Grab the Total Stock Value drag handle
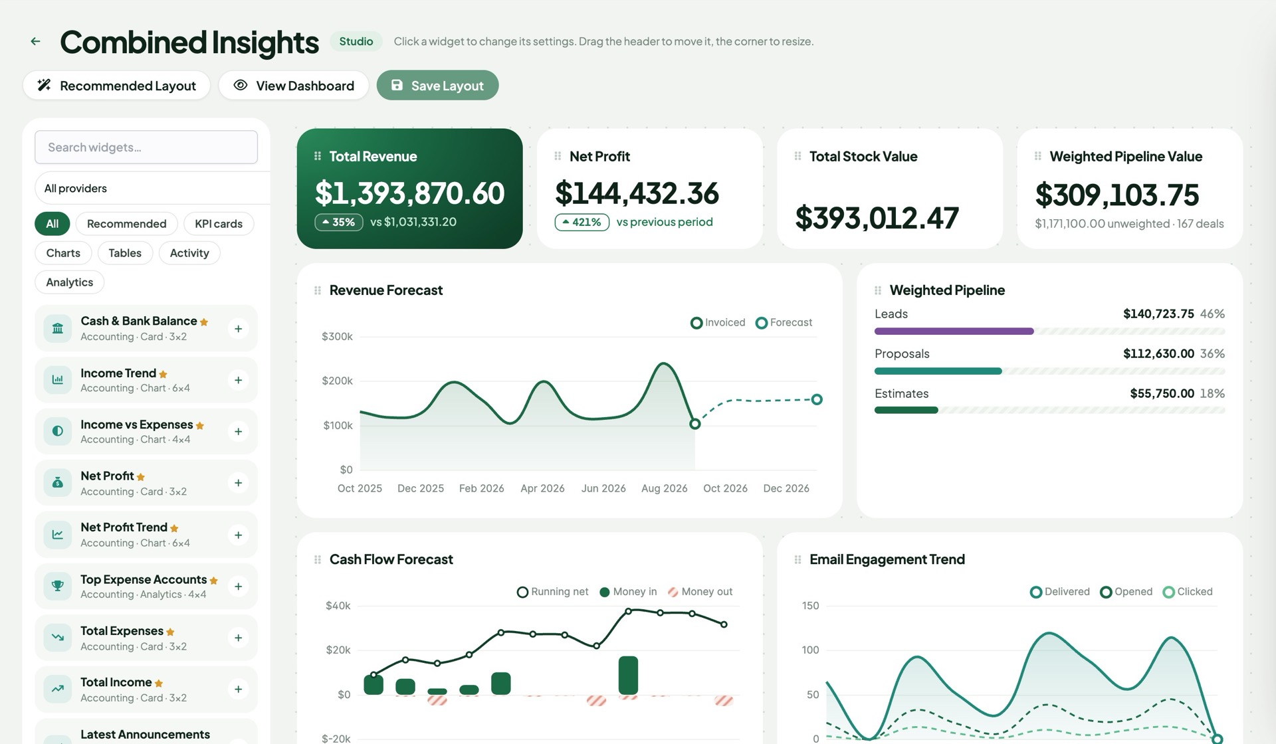Image resolution: width=1276 pixels, height=744 pixels. tap(797, 156)
